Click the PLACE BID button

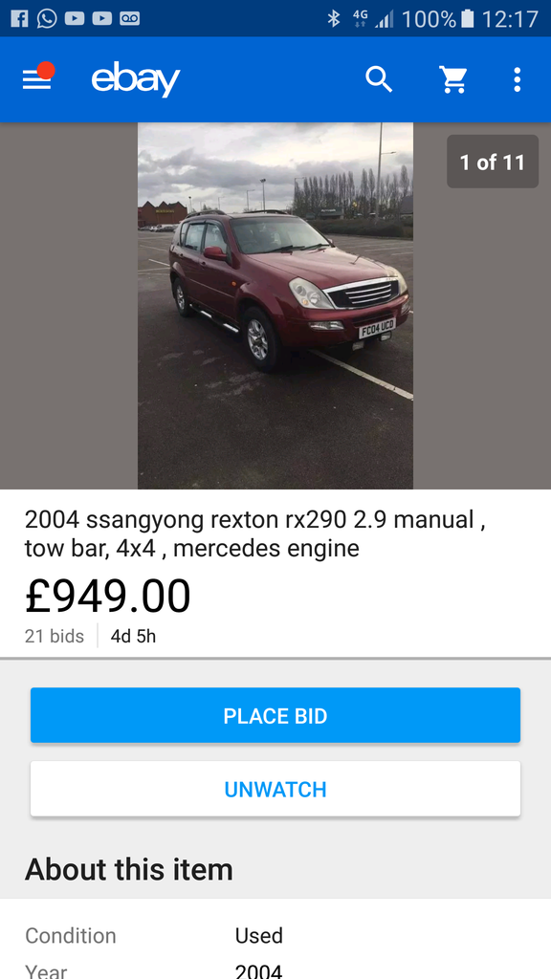coord(275,715)
